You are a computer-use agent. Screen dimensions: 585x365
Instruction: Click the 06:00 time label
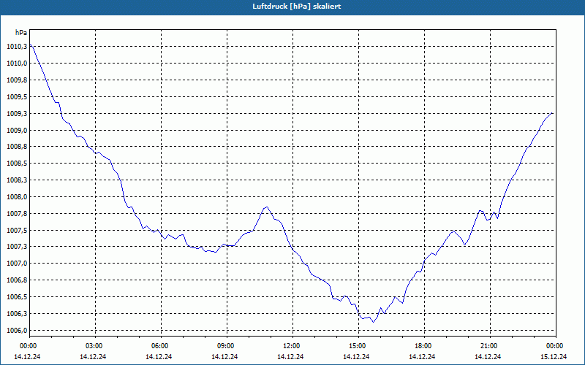(x=161, y=346)
